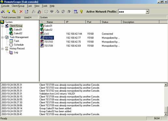Click IP address 192.168.42.70
Viewport: 168px width, 121px height.
click(74, 42)
